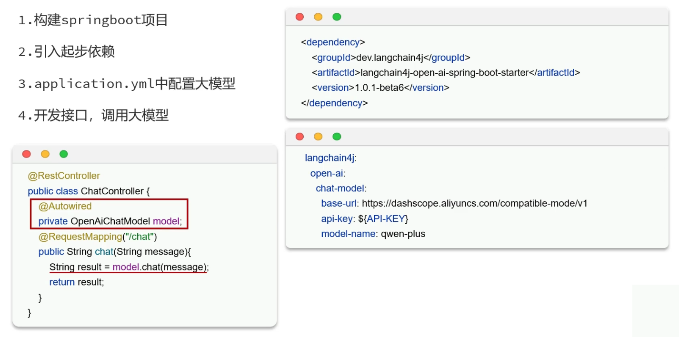Click green dot in dependency code window
This screenshot has width=679, height=337.
[x=337, y=17]
